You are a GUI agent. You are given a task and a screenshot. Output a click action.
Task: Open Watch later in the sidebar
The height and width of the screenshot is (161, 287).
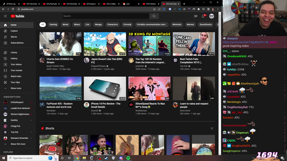coord(17,76)
